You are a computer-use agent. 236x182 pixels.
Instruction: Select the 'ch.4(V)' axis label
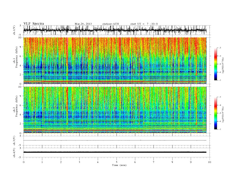(x=14, y=153)
